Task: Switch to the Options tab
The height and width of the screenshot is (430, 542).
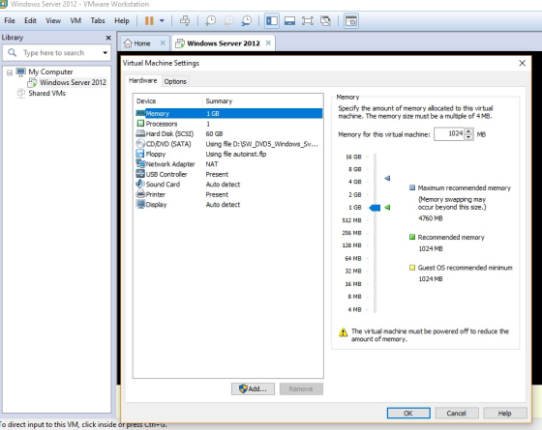Action: pos(175,82)
